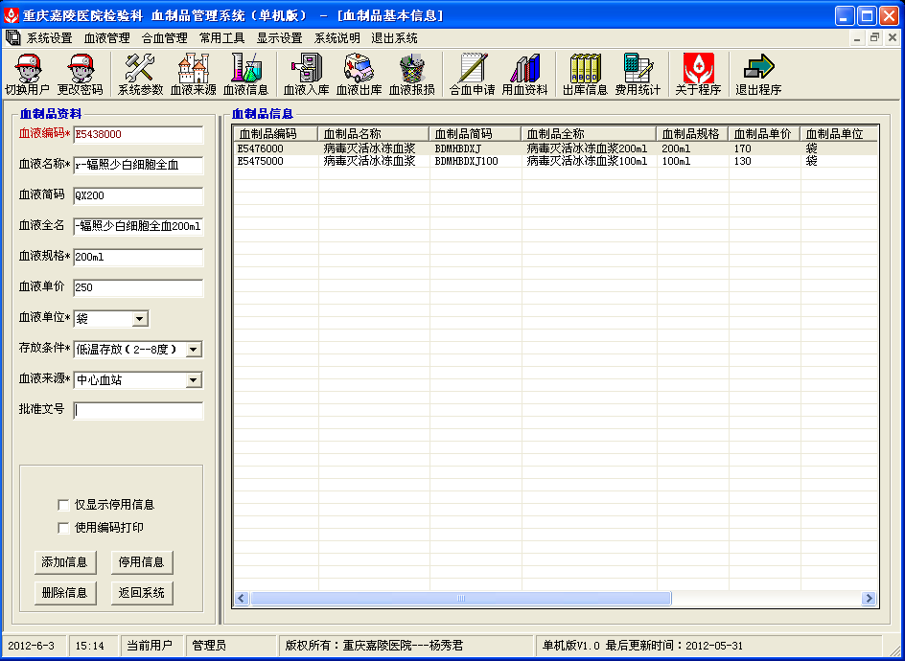Expand the 血液来源 dropdown showing 中心血站
Viewport: 905px width, 661px height.
click(x=194, y=380)
